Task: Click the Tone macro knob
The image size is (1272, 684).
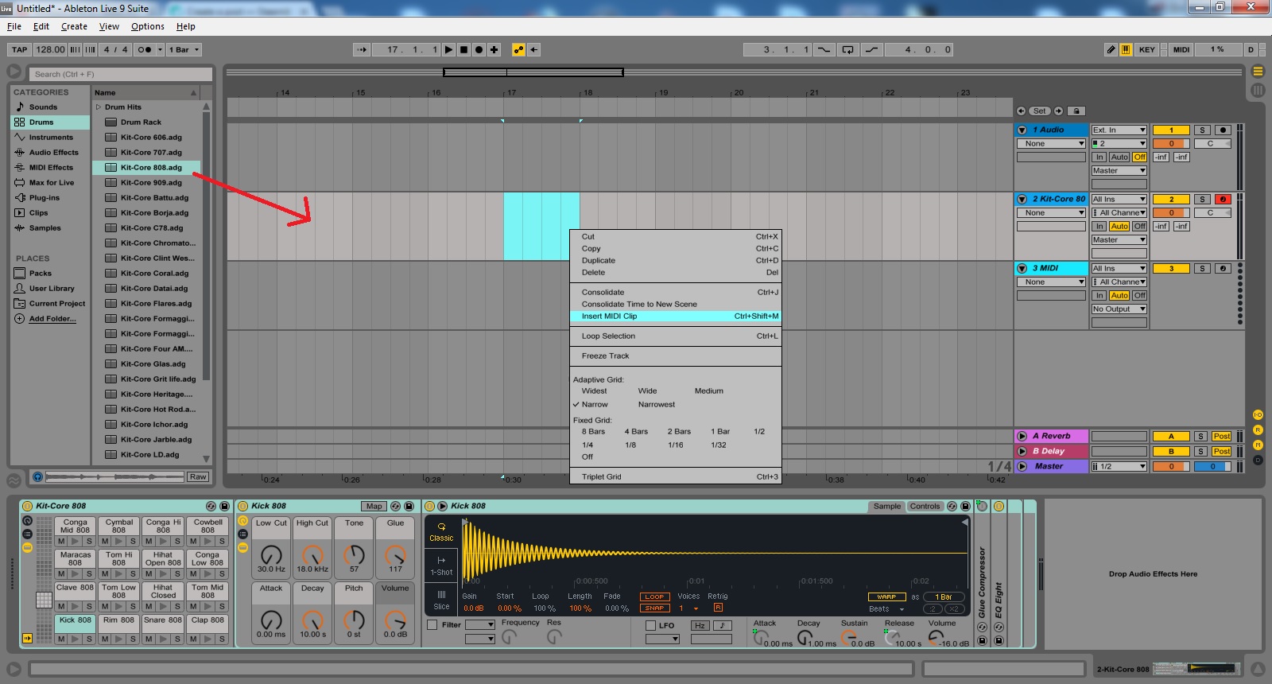Action: point(354,554)
